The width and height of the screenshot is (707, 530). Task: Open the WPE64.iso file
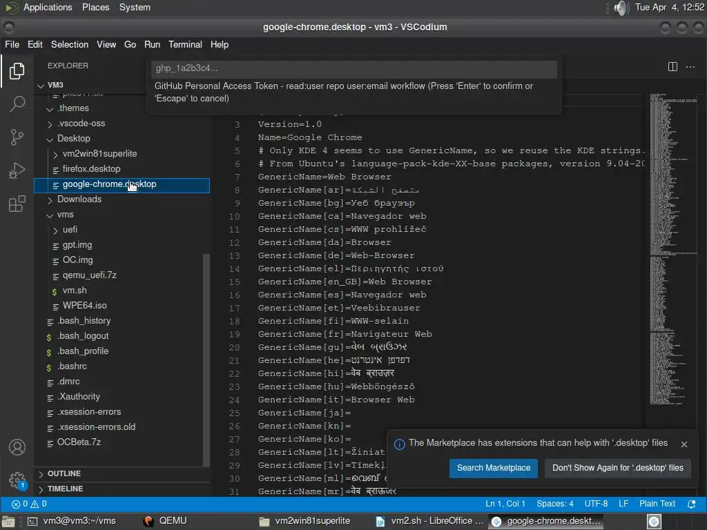[x=84, y=306]
